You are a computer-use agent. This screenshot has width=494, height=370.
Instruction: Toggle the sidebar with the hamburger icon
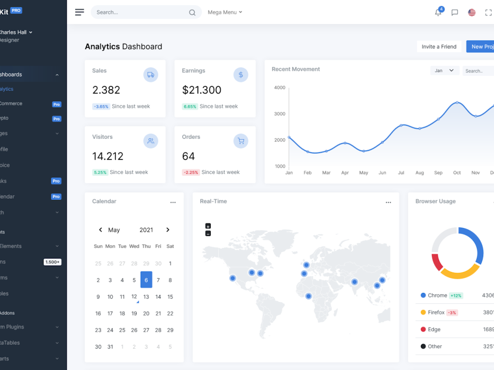click(79, 12)
